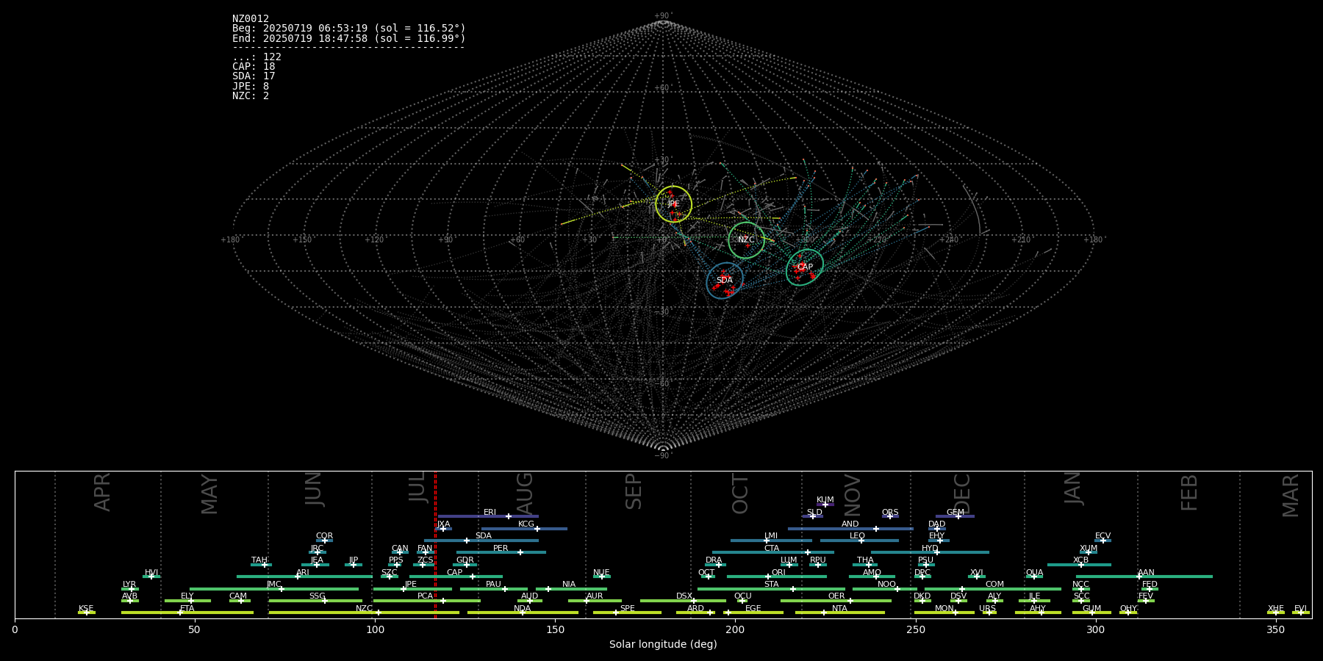The image size is (1323, 661).
Task: Click the ERI shower bar in the timeline
Action: (488, 516)
